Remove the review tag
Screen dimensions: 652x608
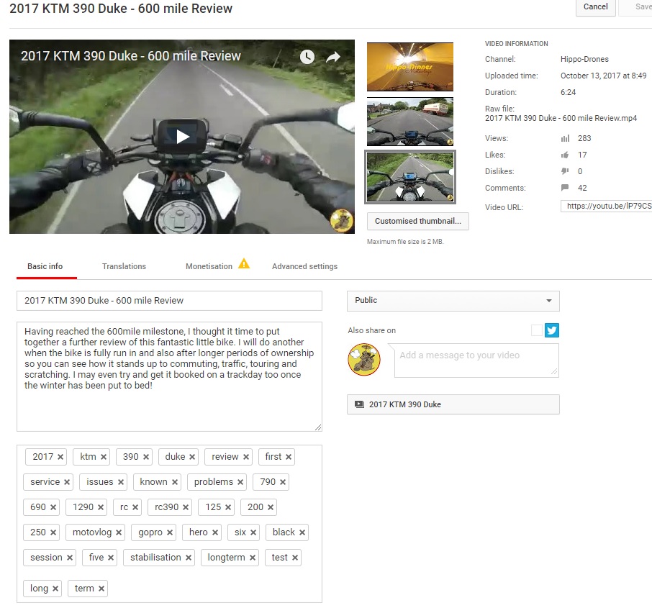click(x=245, y=457)
